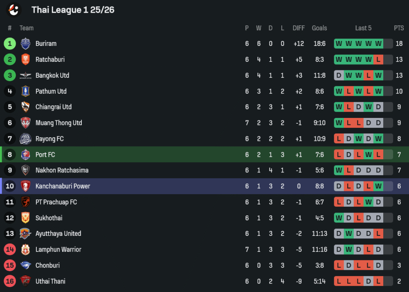
Task: Open the Uthai Thani club badge
Action: coord(25,281)
